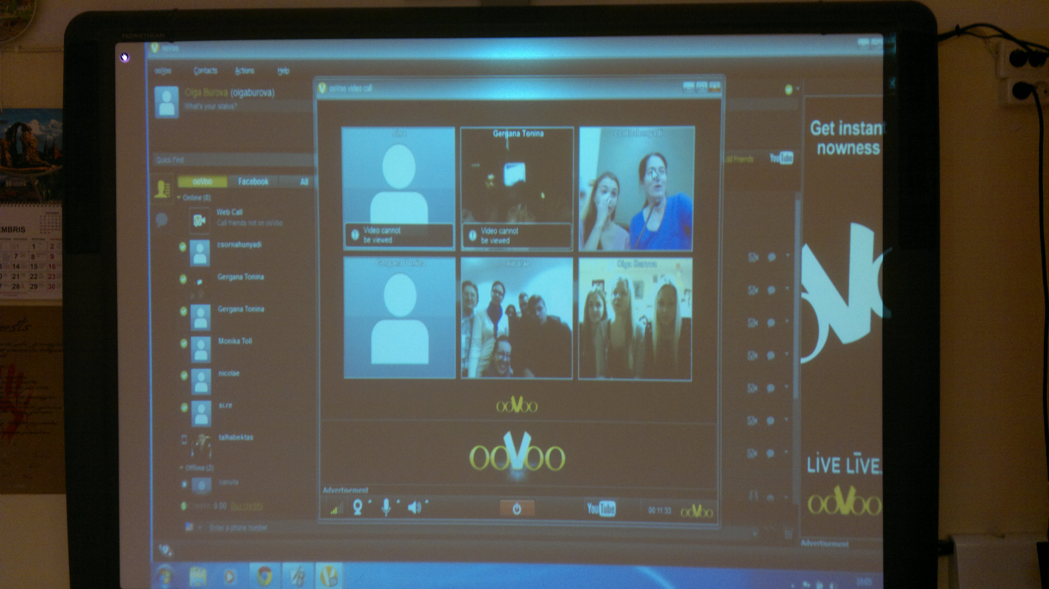Toggle the webcam icon in call toolbar
The width and height of the screenshot is (1049, 589).
357,508
